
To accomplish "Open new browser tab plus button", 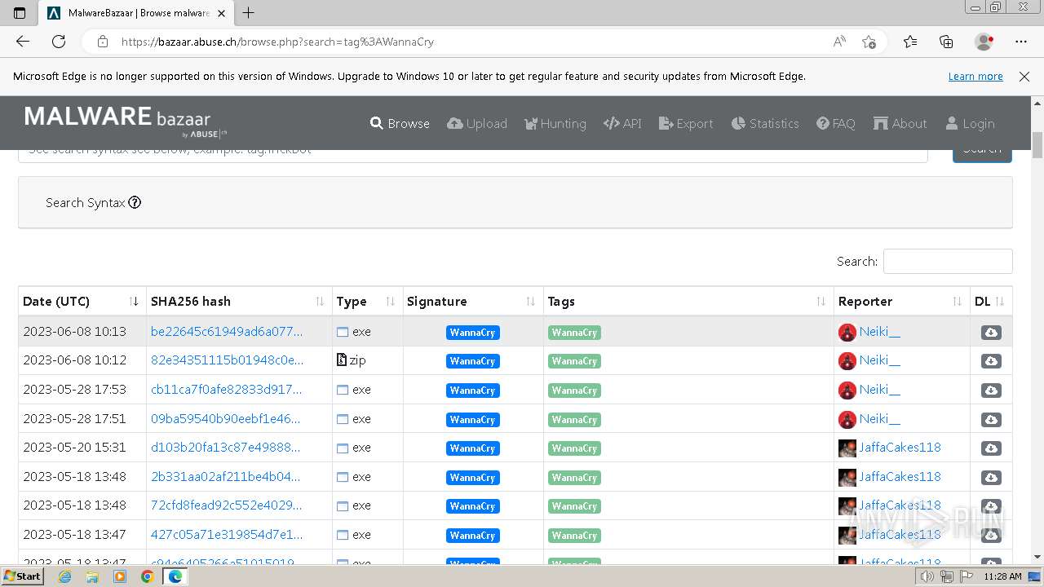I will (249, 12).
